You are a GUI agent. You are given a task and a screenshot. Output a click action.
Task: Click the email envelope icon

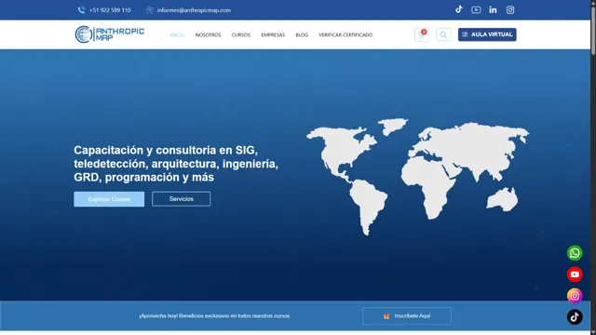tap(149, 10)
